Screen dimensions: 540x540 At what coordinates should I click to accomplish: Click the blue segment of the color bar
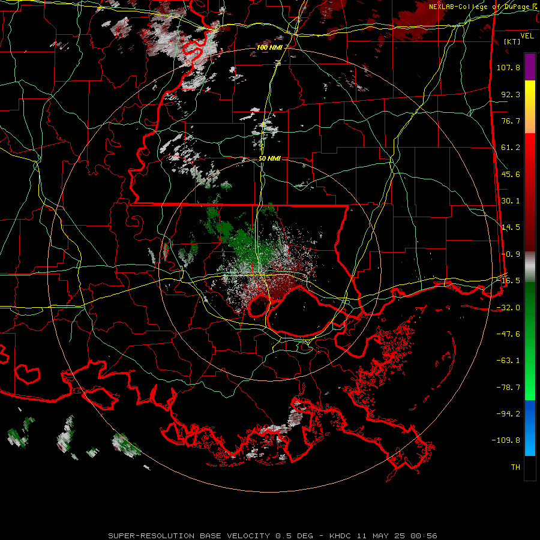tap(530, 428)
